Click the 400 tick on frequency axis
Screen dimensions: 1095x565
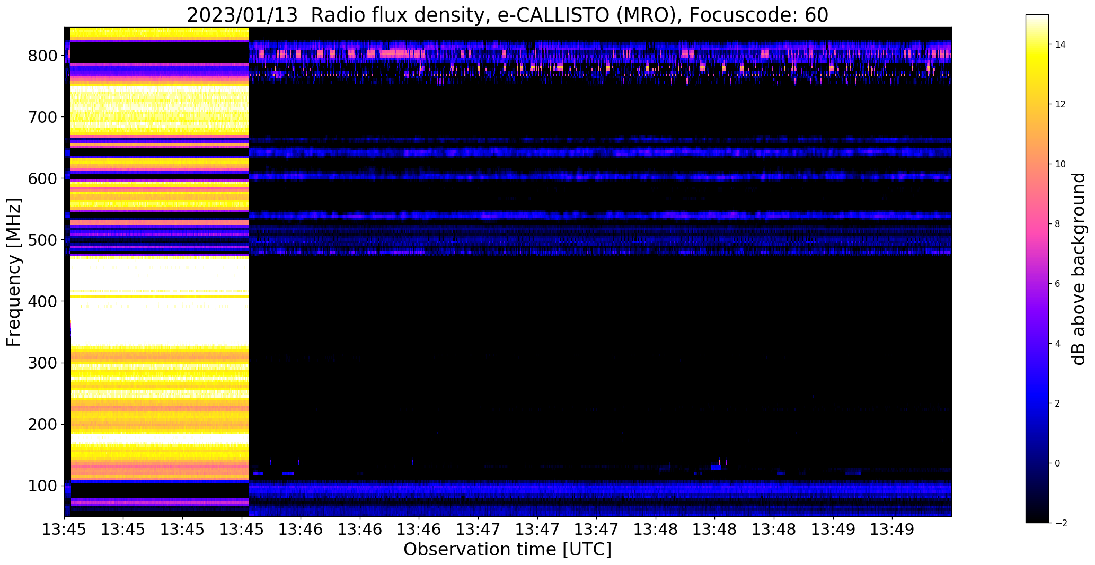(x=42, y=301)
